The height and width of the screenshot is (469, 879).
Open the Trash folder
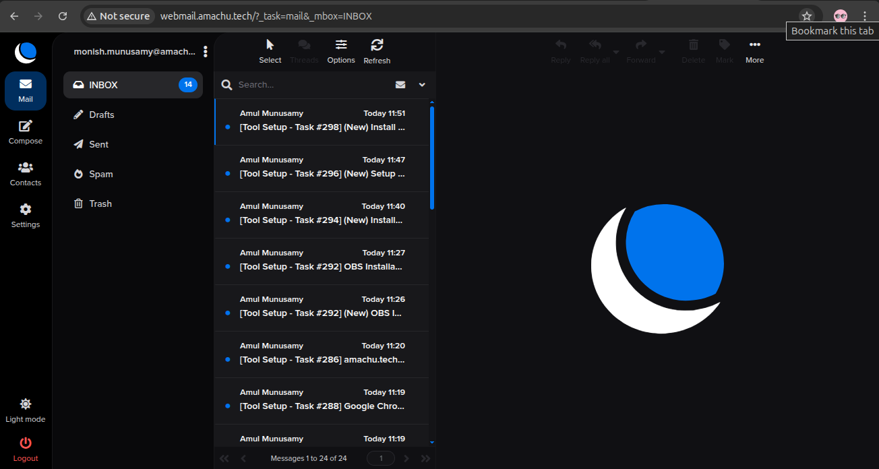coord(100,204)
